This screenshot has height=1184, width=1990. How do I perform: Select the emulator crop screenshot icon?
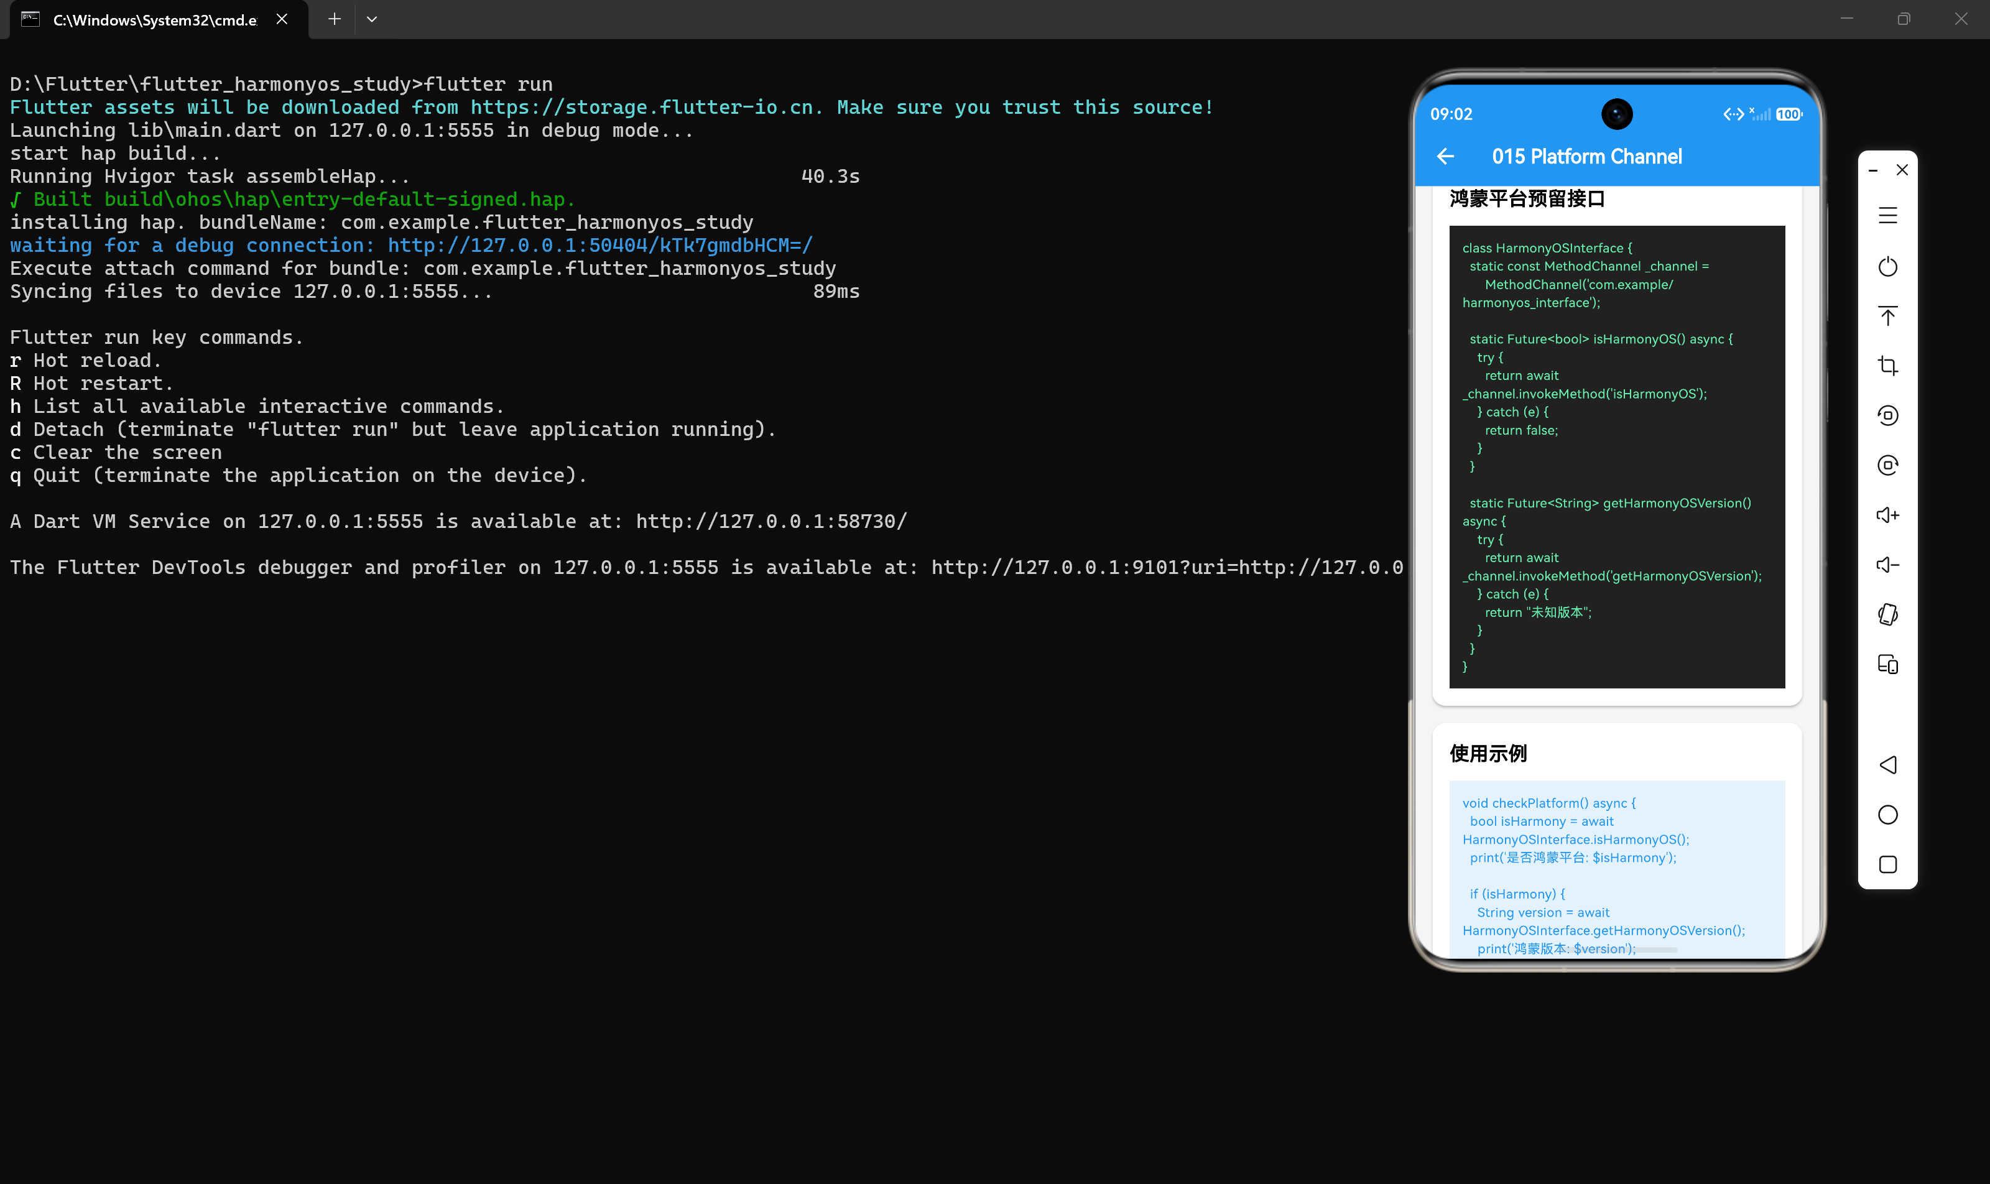point(1887,366)
